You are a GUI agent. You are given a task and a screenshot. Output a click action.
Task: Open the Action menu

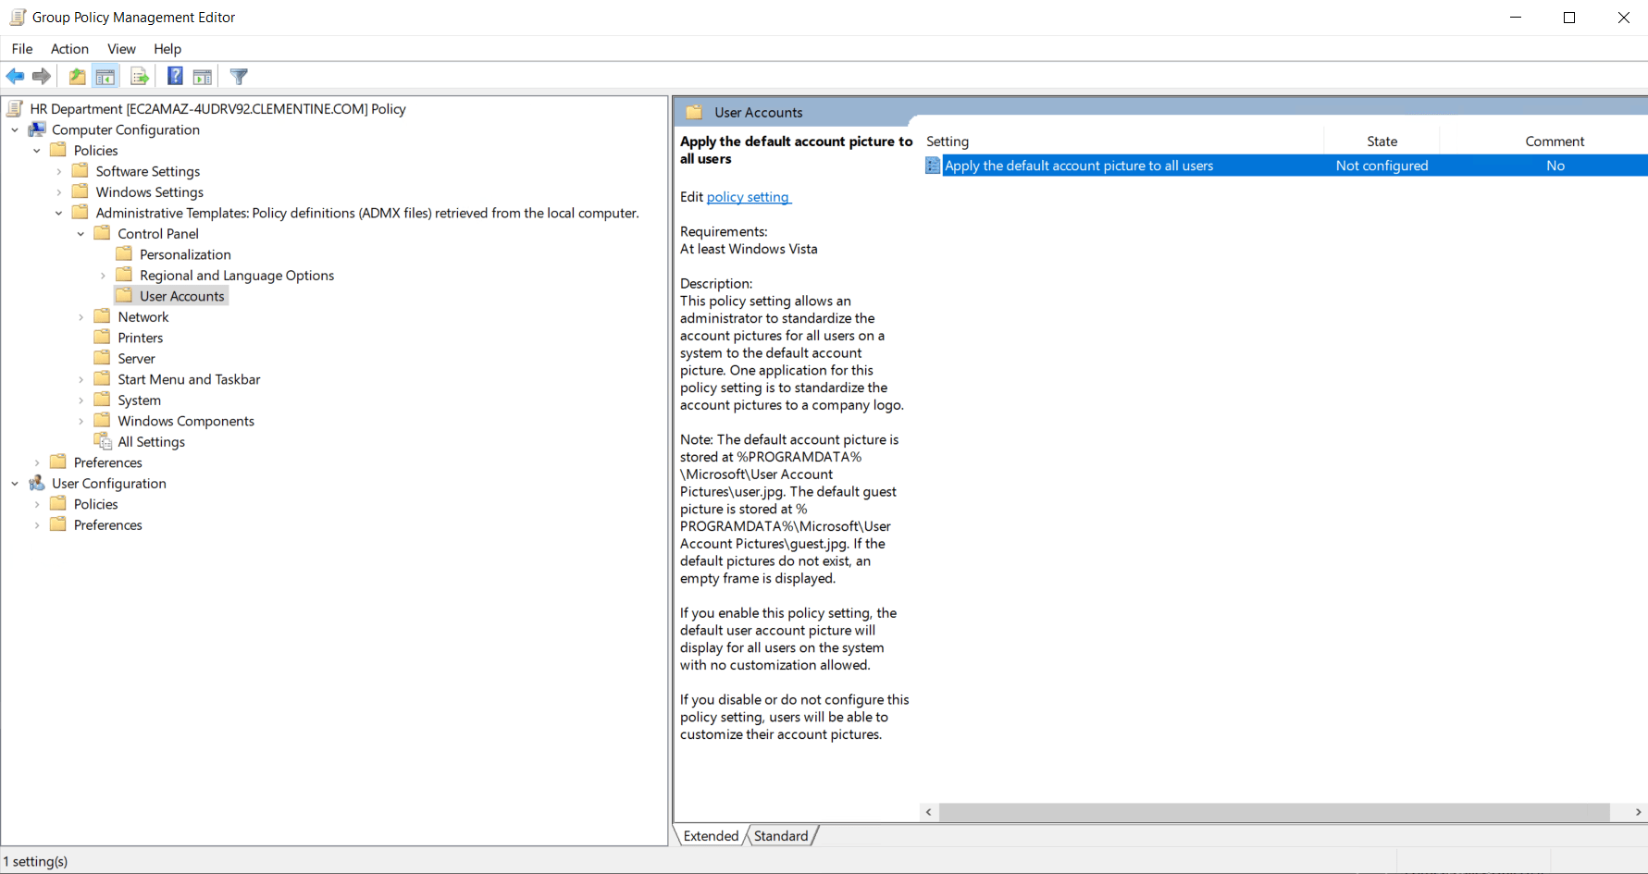pos(69,49)
